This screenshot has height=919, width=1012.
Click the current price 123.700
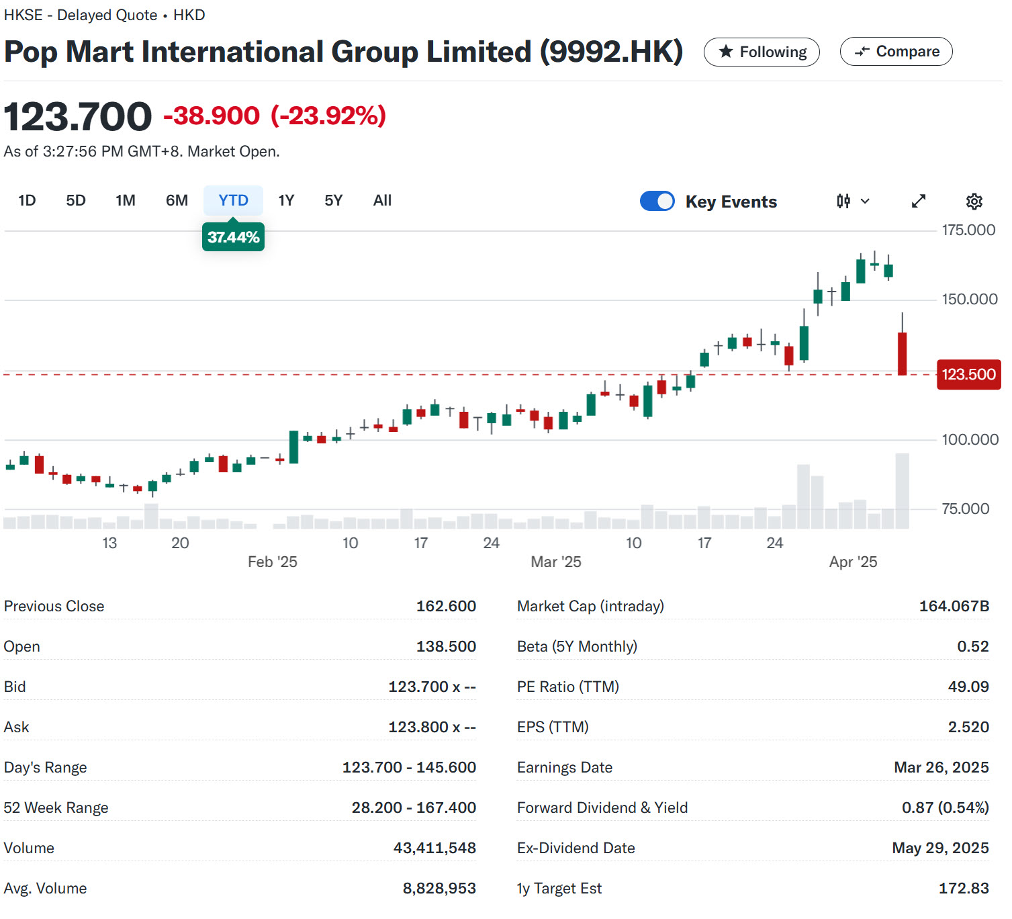click(x=78, y=116)
